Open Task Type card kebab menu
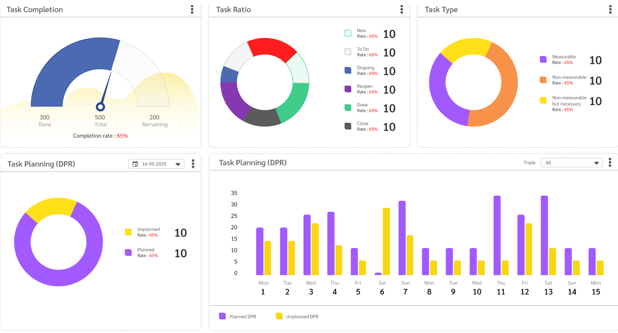 pos(610,10)
